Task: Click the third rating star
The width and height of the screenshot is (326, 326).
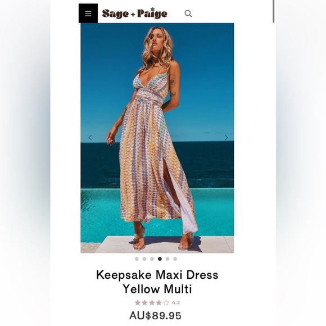Action: [x=152, y=302]
